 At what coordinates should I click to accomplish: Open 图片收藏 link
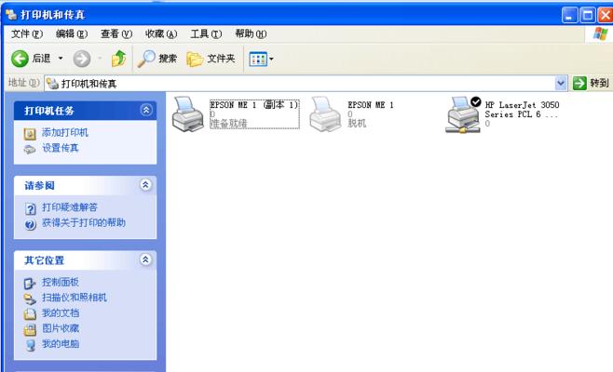pyautogui.click(x=61, y=328)
